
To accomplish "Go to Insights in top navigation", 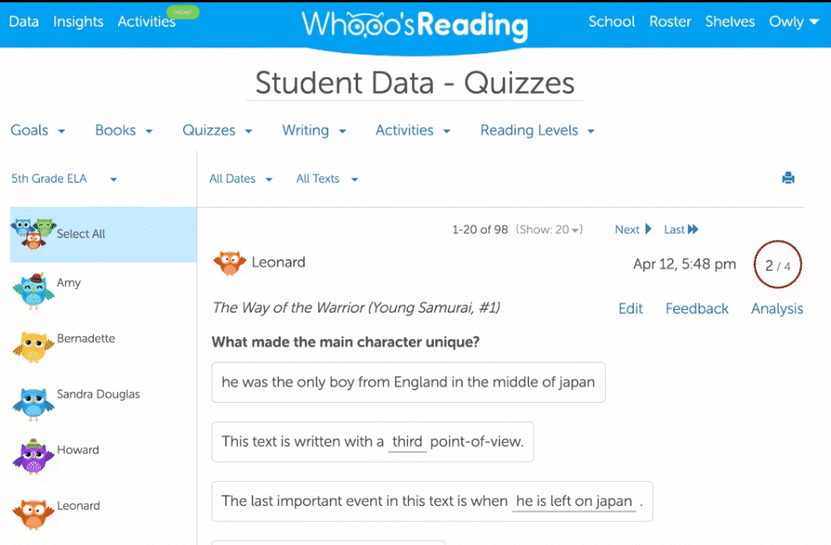I will coord(78,22).
